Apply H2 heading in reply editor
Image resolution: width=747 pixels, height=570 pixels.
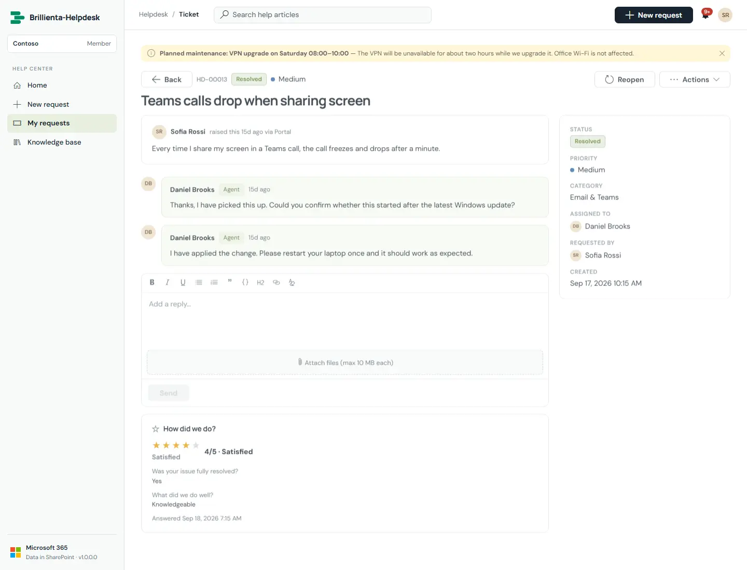(x=260, y=282)
